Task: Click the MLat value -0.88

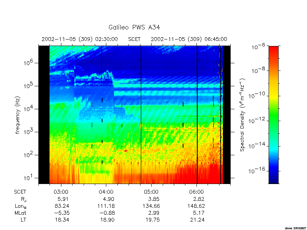Action: [107, 213]
